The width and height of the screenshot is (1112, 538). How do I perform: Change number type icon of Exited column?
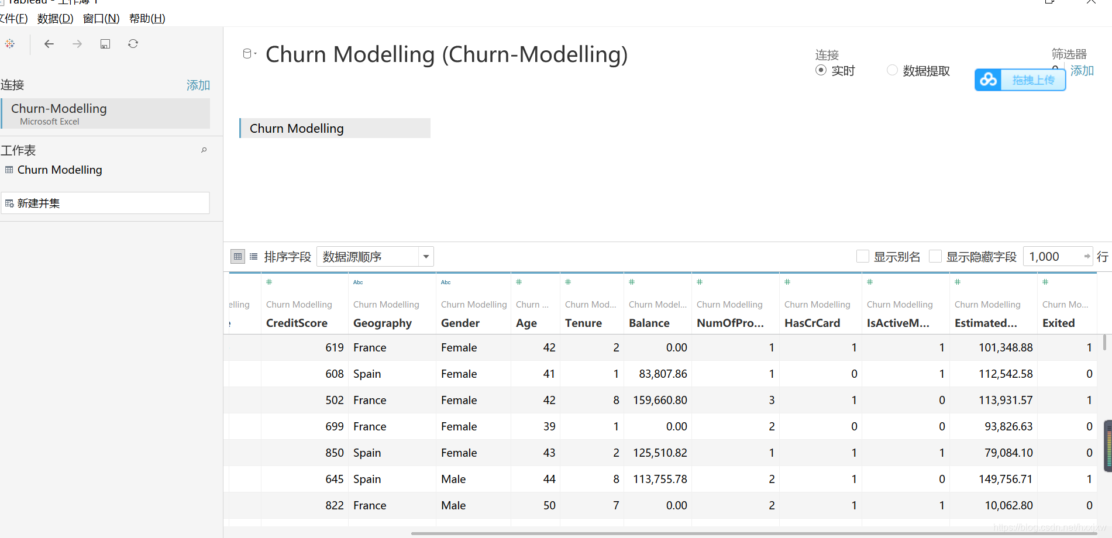1045,282
